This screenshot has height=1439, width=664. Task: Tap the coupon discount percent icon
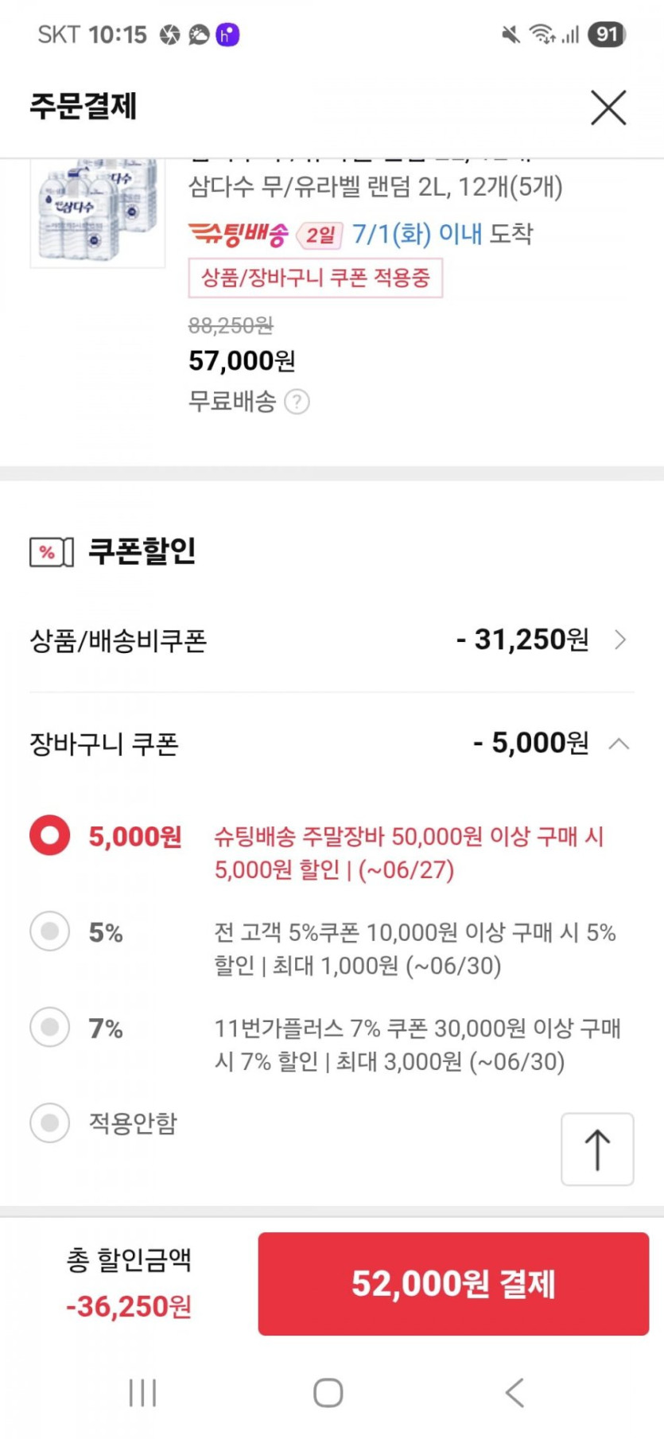[51, 551]
